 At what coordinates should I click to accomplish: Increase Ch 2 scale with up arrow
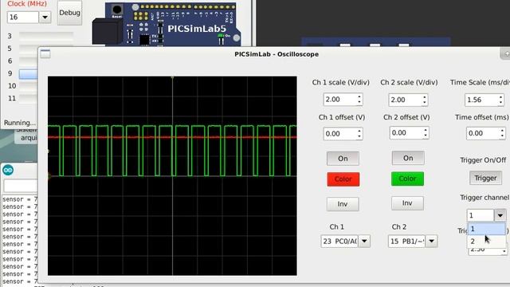point(425,97)
